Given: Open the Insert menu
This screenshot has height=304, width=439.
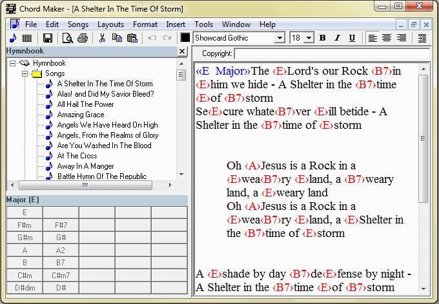Looking at the screenshot, I should pyautogui.click(x=176, y=24).
